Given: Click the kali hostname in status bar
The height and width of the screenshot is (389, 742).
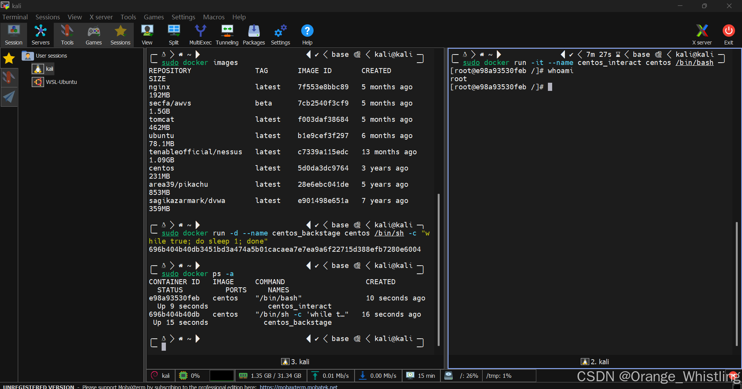Looking at the screenshot, I should click(165, 375).
